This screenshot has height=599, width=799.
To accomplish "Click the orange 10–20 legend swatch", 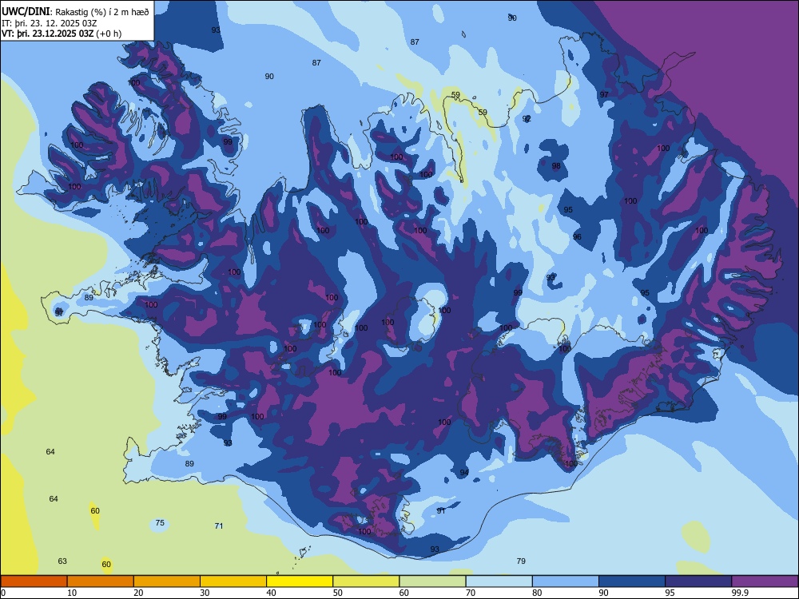I will 101,581.
